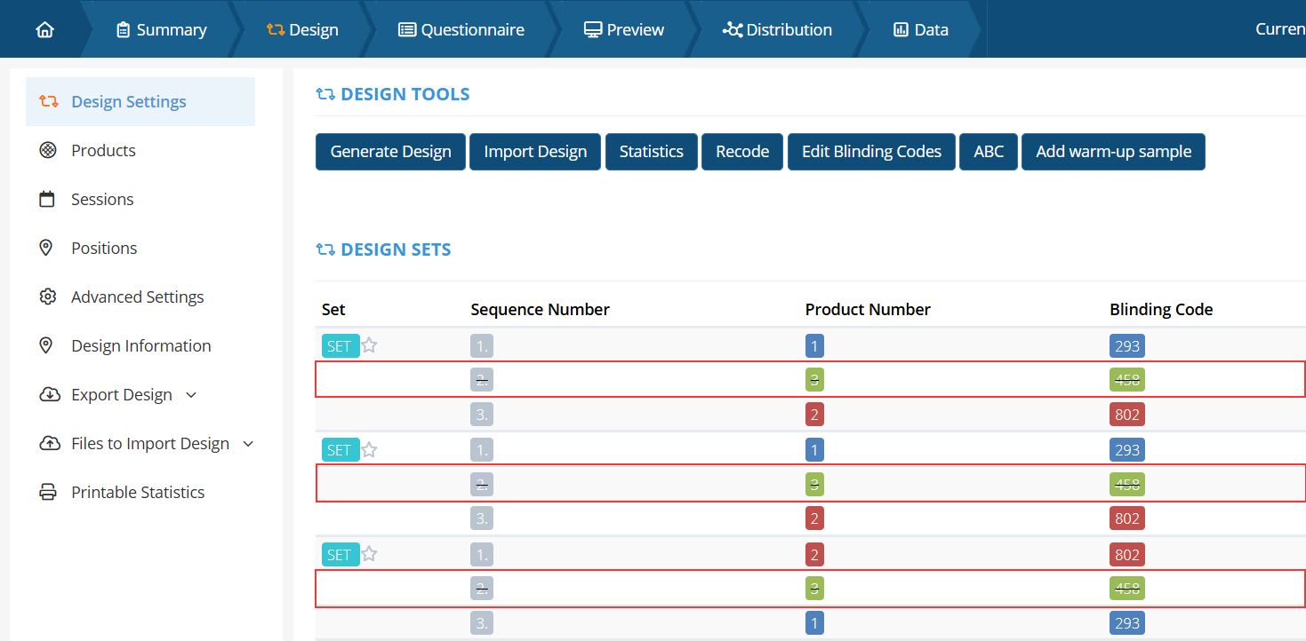Click the Export Design cloud icon
Image resolution: width=1306 pixels, height=641 pixels.
click(x=50, y=394)
